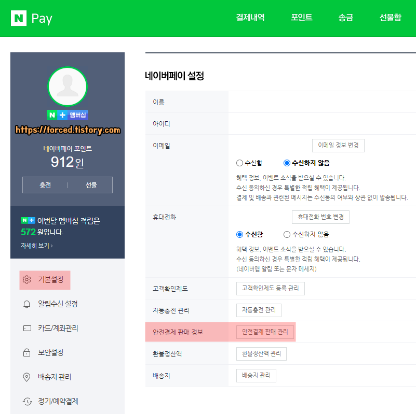The width and height of the screenshot is (416, 414).
Task: Click 안전결제 판매 관리 button
Action: [265, 332]
